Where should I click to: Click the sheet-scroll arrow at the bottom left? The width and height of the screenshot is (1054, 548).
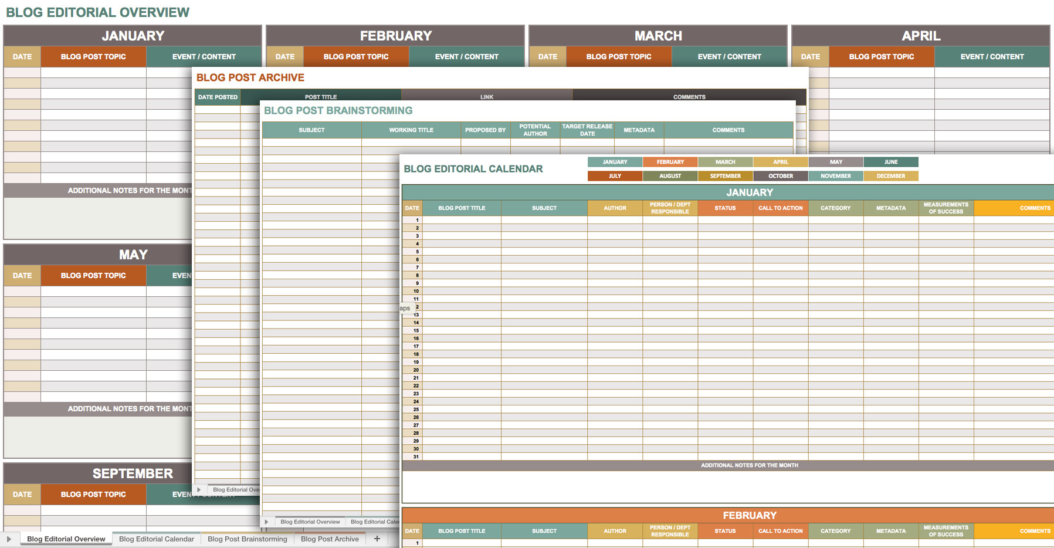tap(9, 539)
